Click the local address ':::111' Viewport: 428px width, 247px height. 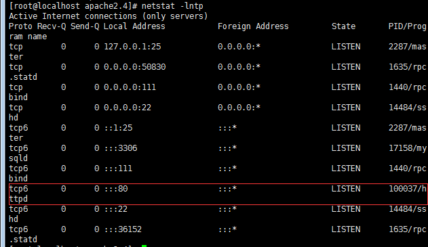pos(118,169)
